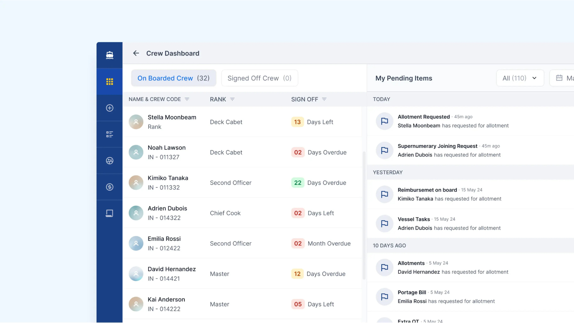Screen dimensions: 574x323
Task: Open Supernumerary Joining Request pending item
Action: click(x=437, y=146)
